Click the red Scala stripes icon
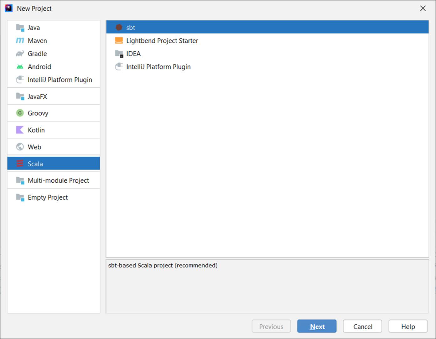Viewport: 436px width, 339px height. coord(19,163)
